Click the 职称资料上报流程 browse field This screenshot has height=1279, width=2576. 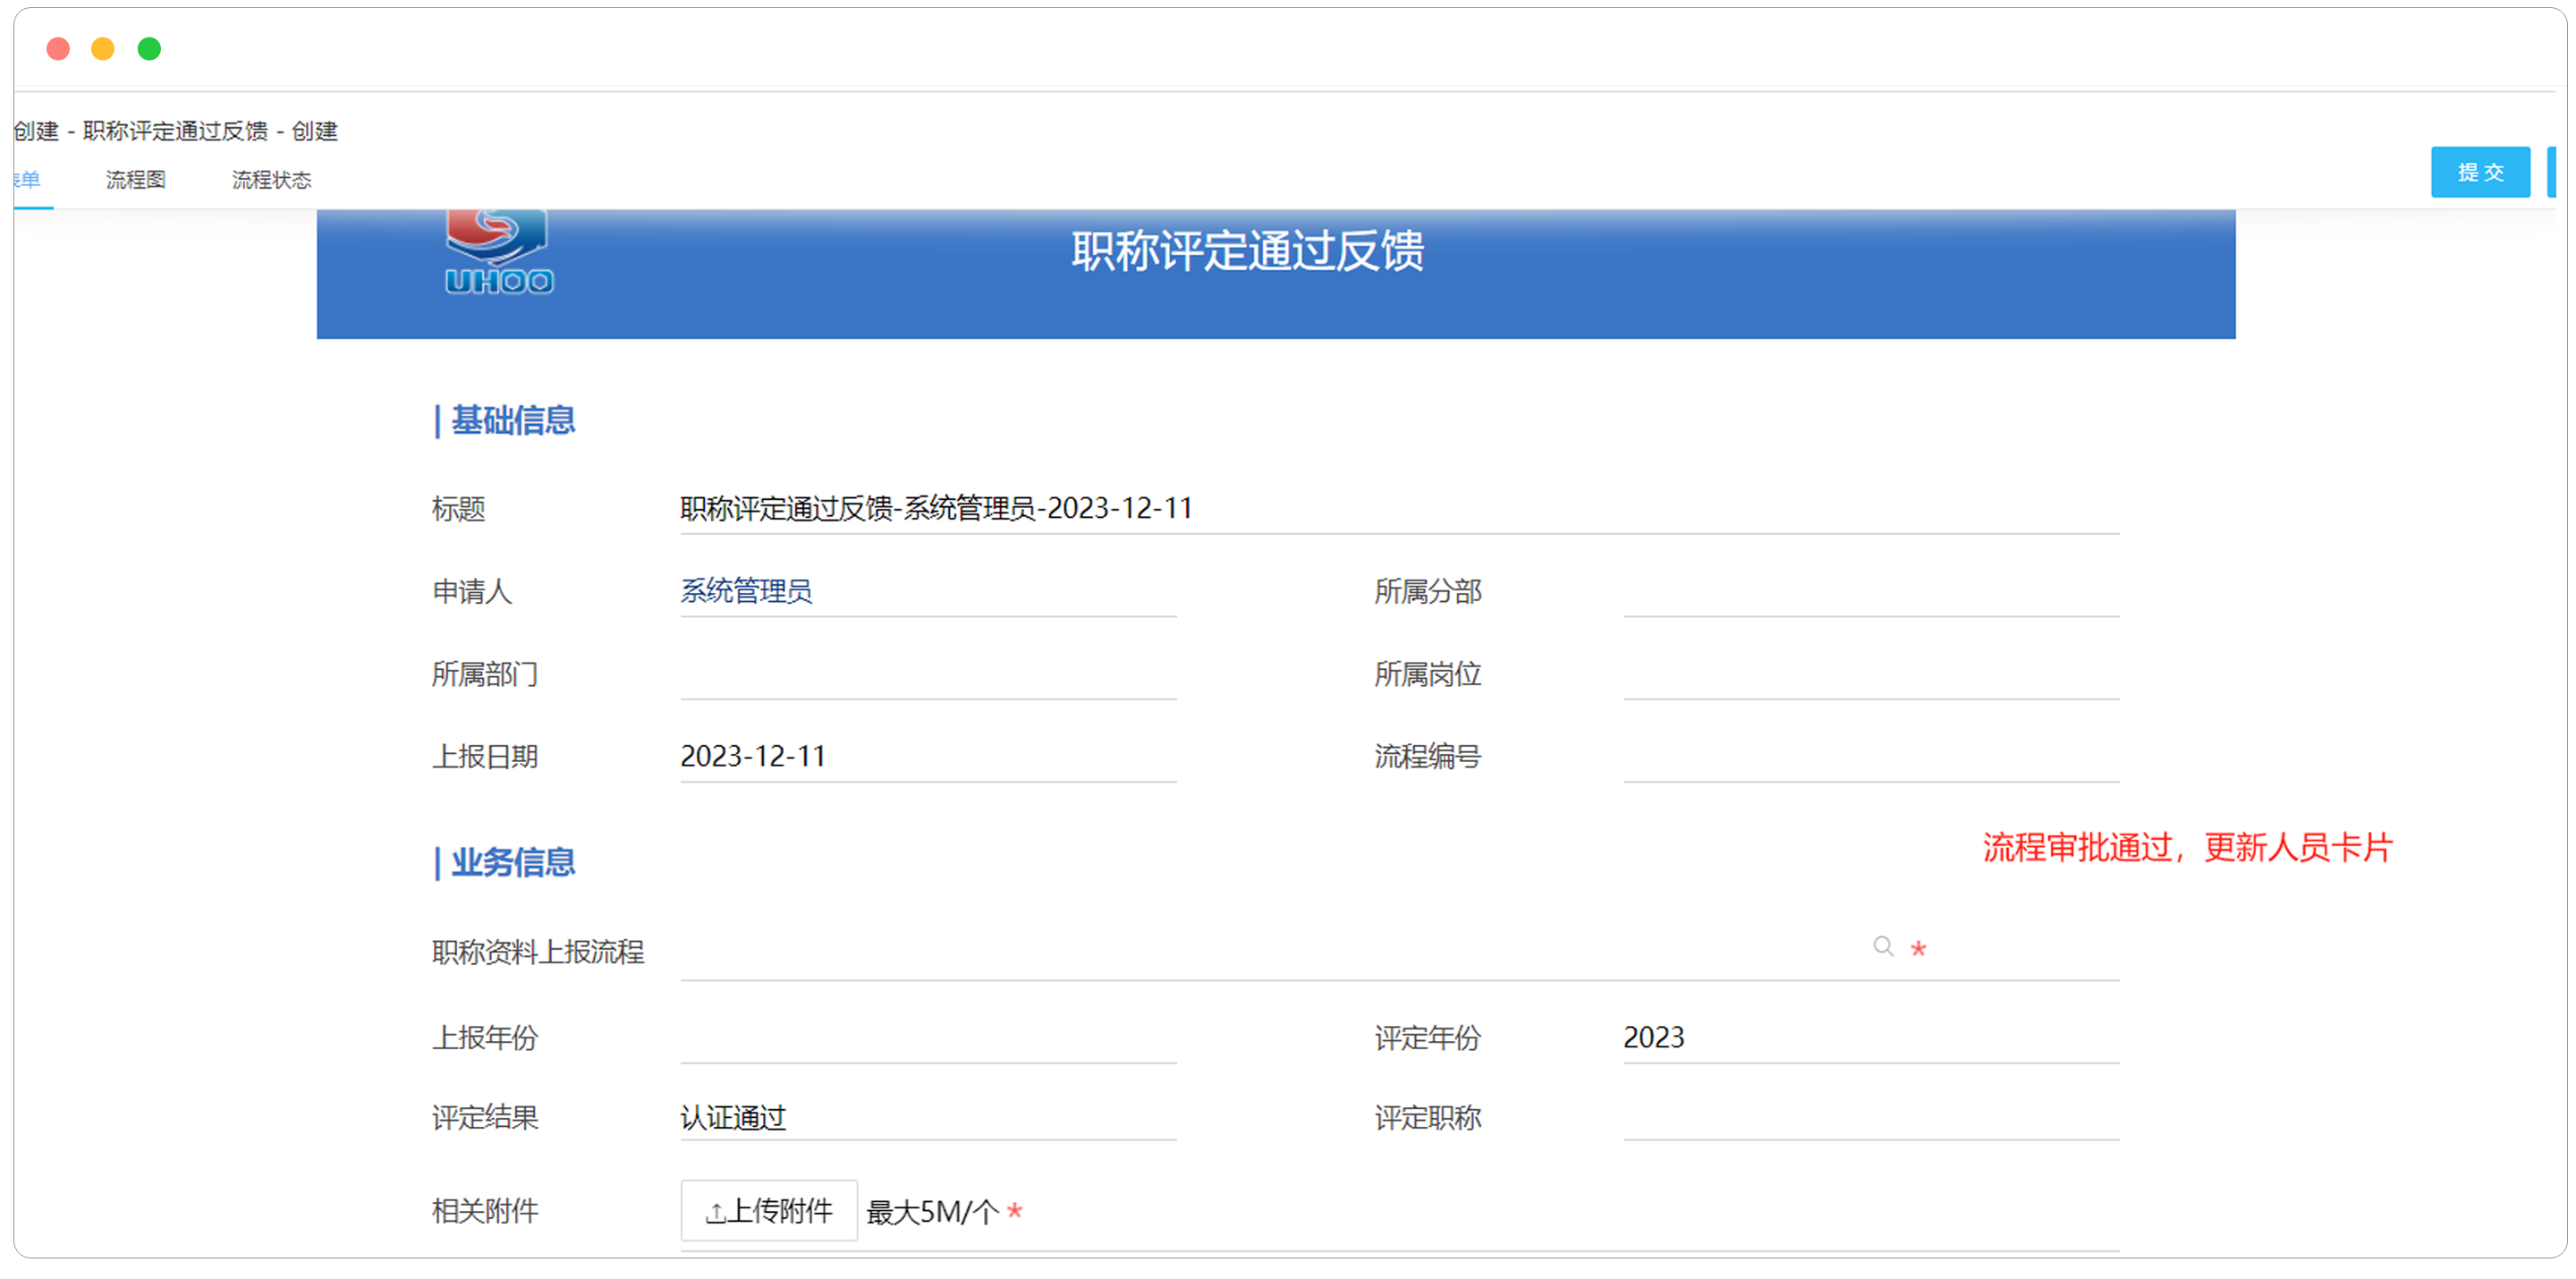point(1399,951)
